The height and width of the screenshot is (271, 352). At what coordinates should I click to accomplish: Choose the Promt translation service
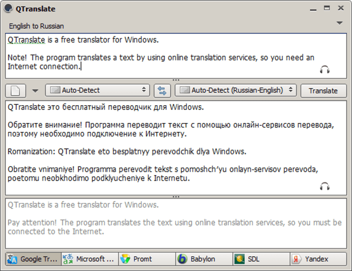(147, 259)
